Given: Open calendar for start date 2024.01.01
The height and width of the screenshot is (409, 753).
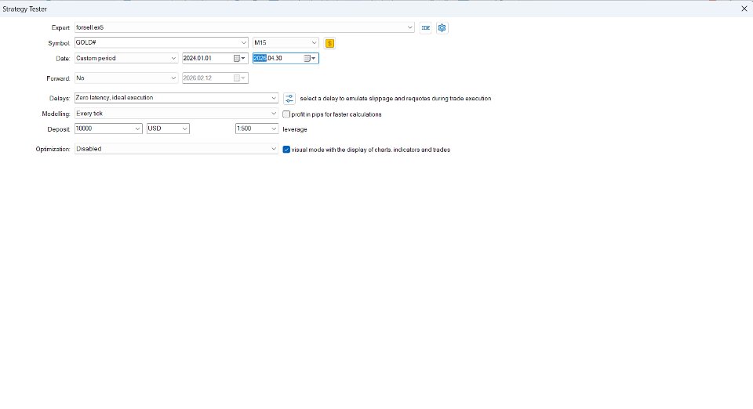Looking at the screenshot, I should point(237,59).
